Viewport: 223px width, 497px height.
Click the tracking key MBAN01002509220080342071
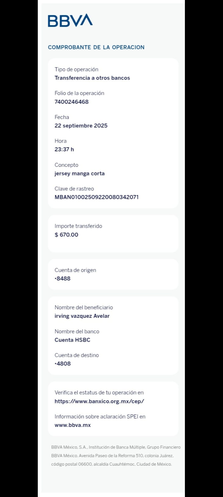96,197
